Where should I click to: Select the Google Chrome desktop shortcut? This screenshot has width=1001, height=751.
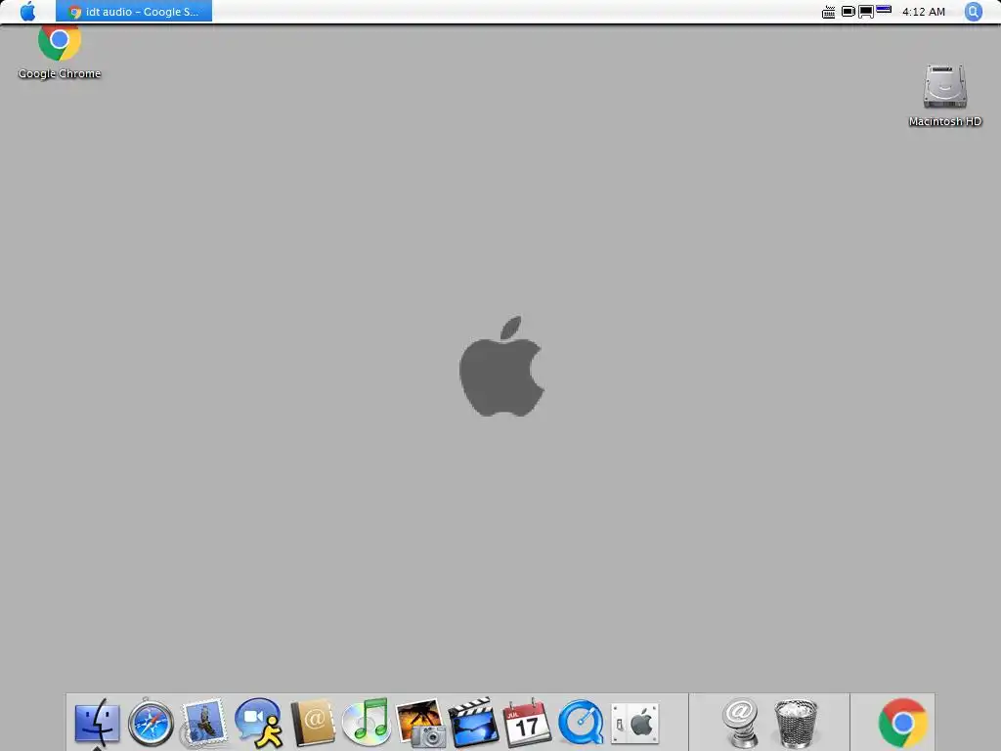click(x=60, y=51)
